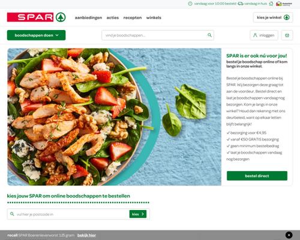
Task: Open the shopping basket icon
Action: pos(287,35)
